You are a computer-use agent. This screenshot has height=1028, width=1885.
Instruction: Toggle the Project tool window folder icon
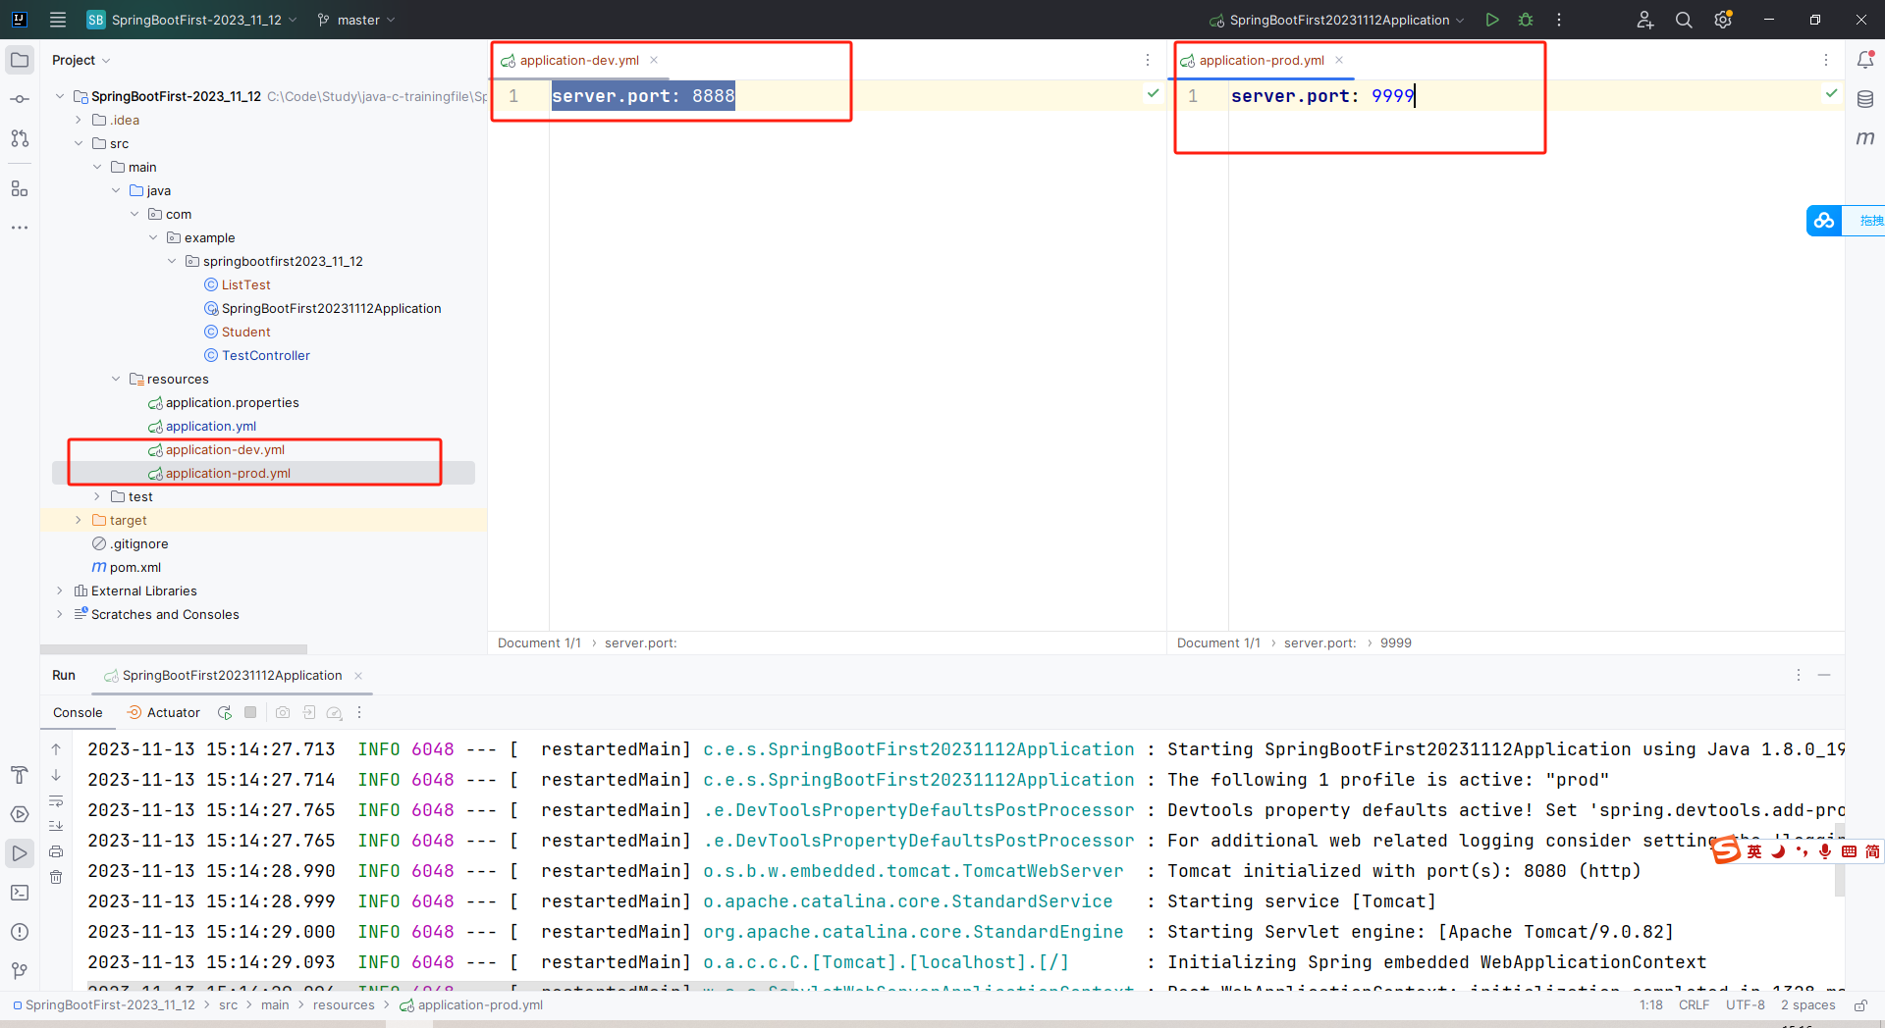coord(20,60)
